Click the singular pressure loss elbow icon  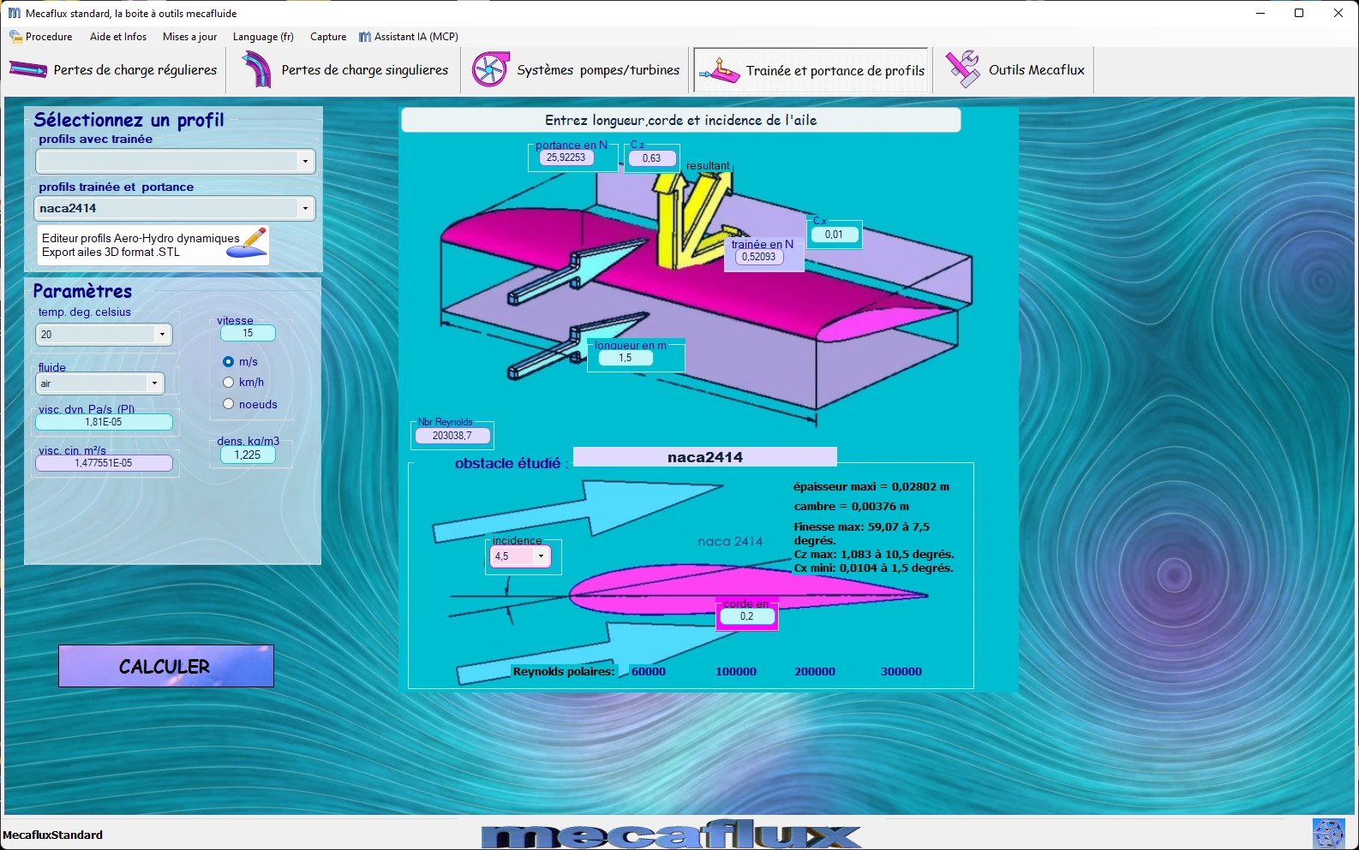[x=255, y=70]
